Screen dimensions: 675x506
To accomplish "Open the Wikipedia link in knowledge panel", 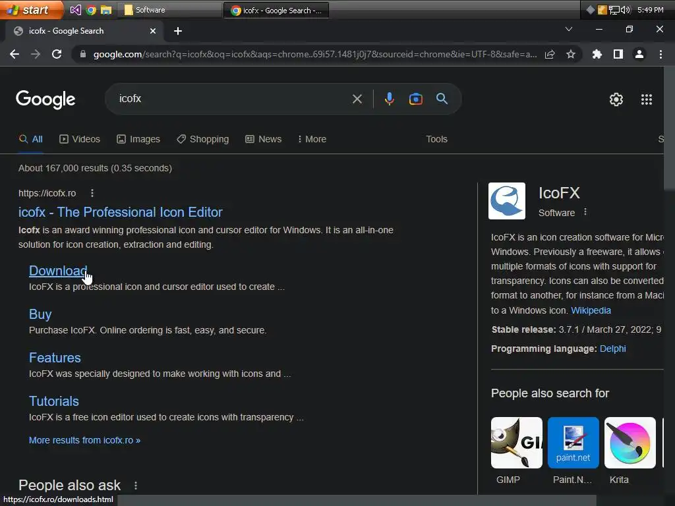I will click(x=591, y=310).
